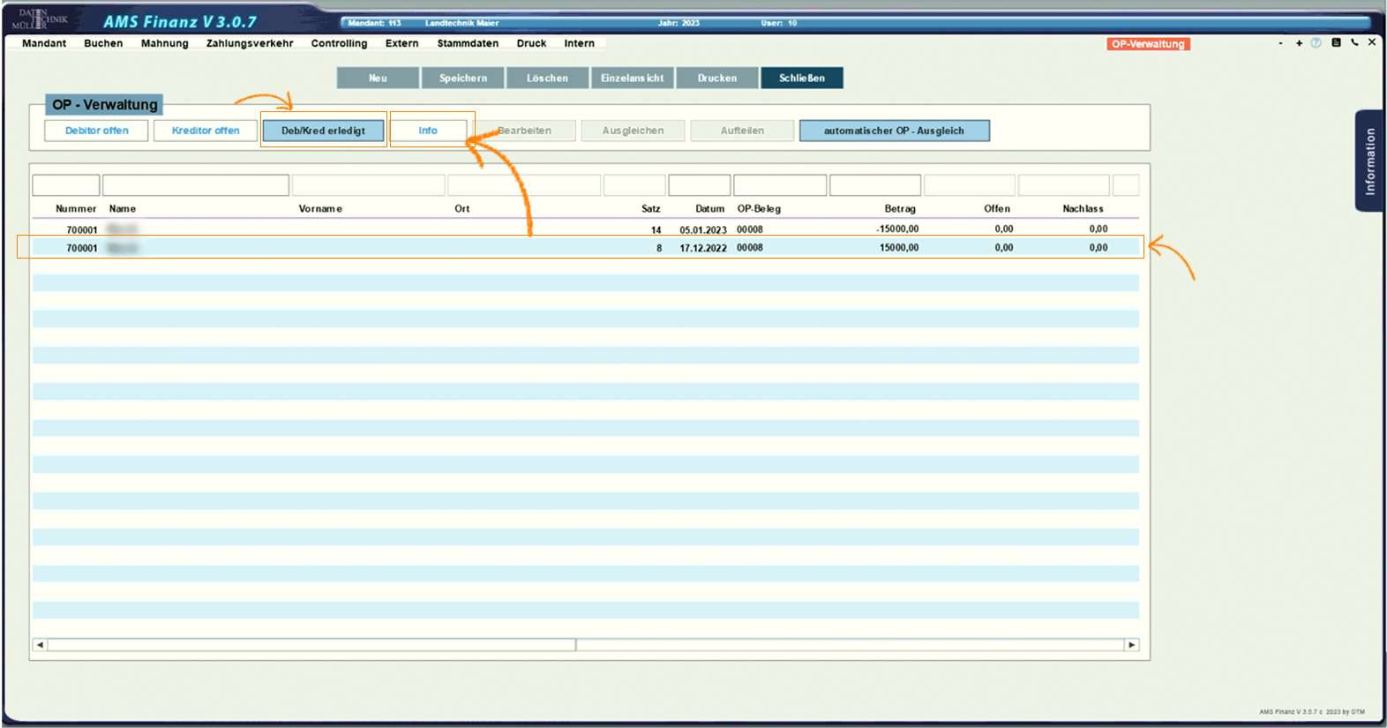Click the Deb/Kred erledigt button
This screenshot has width=1387, height=728.
[x=323, y=131]
